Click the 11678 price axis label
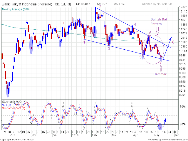Screen dimensions: 188x141 point(183,20)
